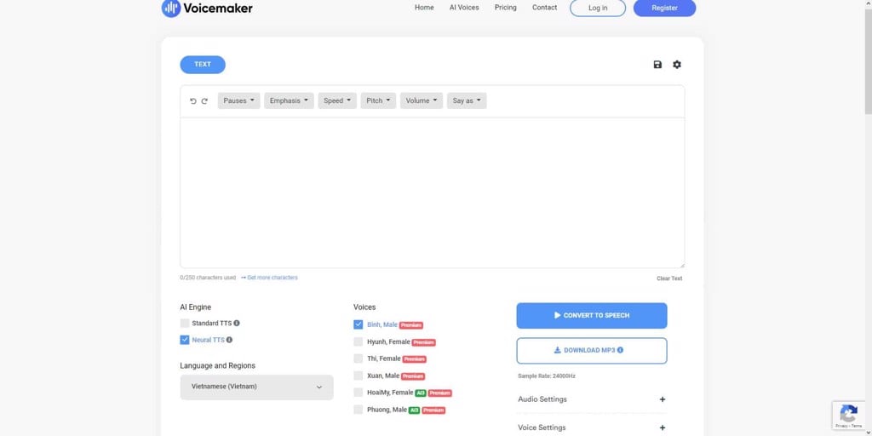Click the Neural TTS info icon
Image resolution: width=872 pixels, height=436 pixels.
229,340
